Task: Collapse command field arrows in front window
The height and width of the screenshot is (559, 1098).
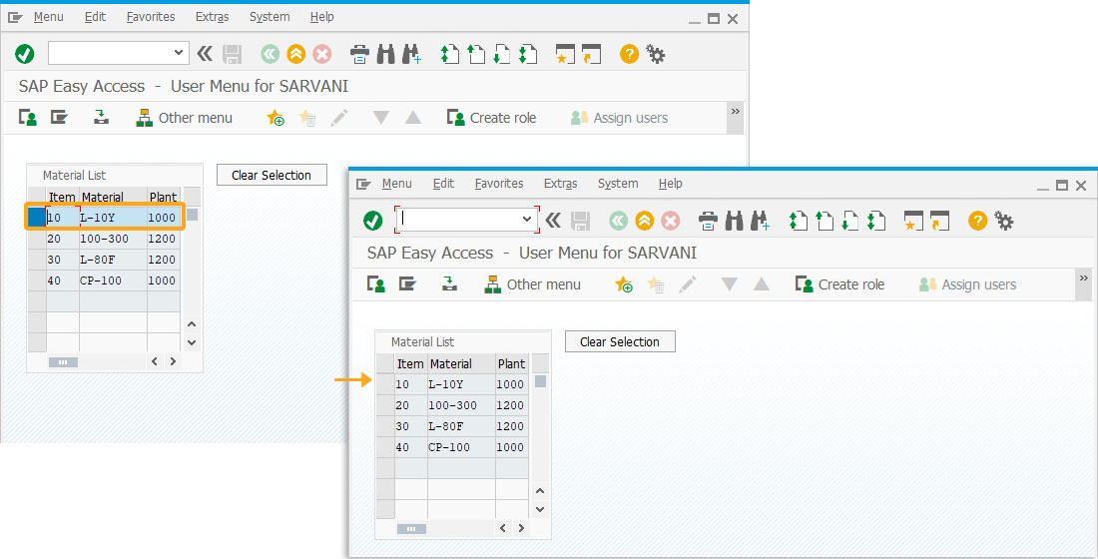Action: (x=553, y=222)
